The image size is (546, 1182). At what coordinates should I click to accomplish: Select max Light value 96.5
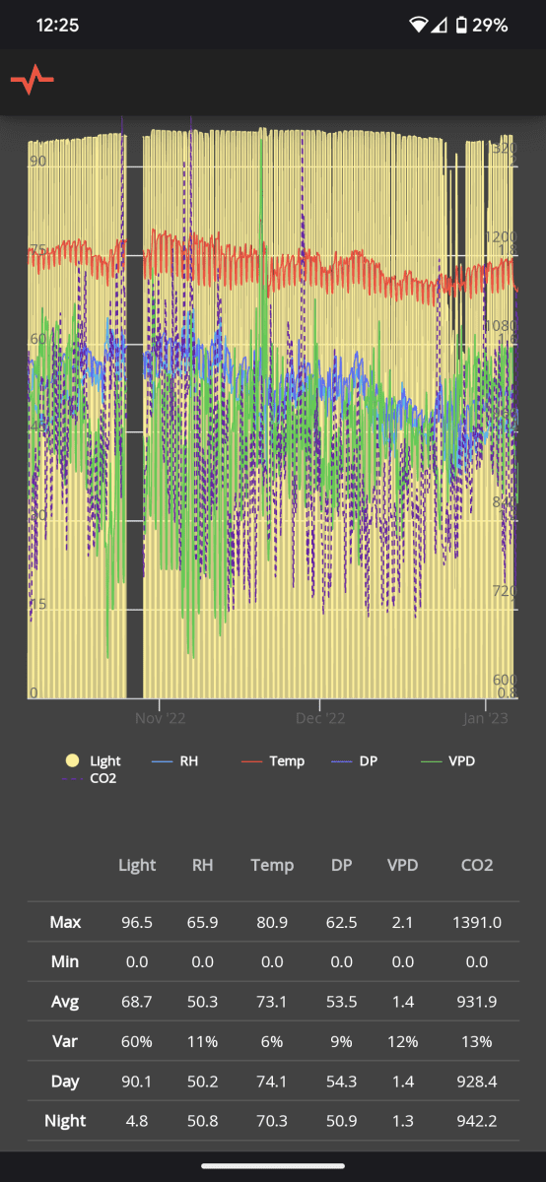pos(137,923)
